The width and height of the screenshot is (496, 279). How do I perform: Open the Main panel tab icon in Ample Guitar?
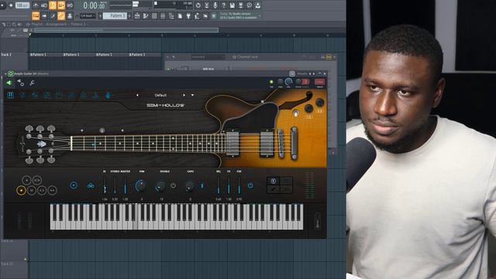coord(10,95)
